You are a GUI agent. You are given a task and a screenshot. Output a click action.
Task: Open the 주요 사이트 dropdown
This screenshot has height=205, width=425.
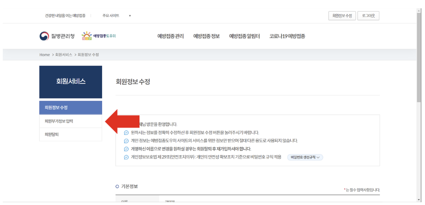[116, 16]
